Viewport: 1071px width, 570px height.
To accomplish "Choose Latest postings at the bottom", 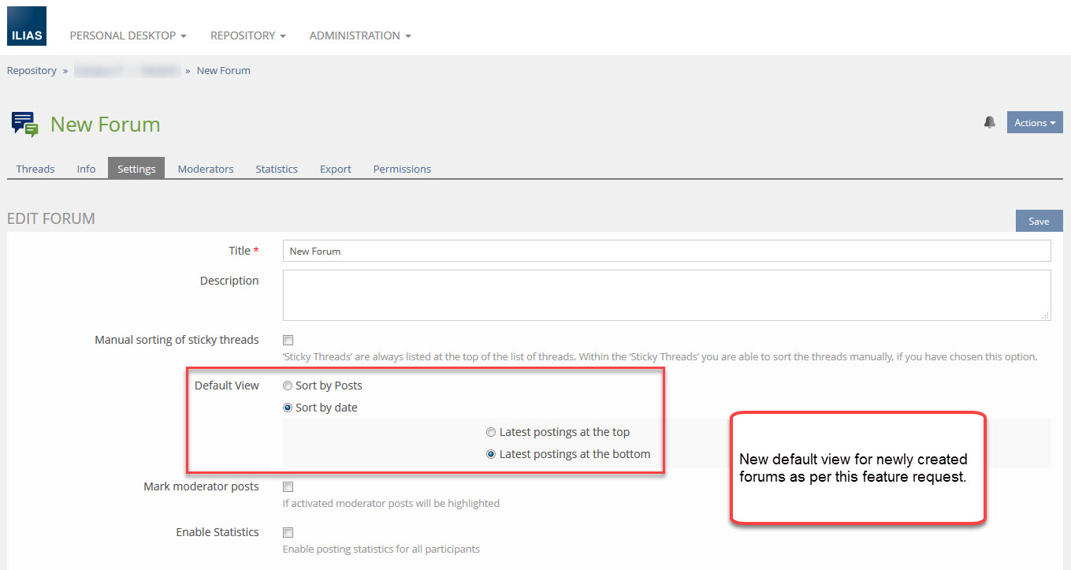I will [491, 454].
